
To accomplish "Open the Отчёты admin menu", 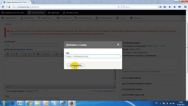I will click(121, 18).
